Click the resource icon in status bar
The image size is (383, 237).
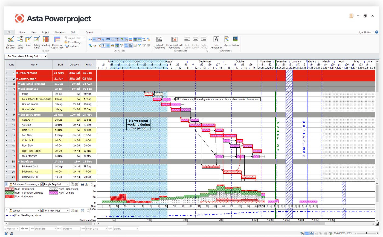coord(302,233)
